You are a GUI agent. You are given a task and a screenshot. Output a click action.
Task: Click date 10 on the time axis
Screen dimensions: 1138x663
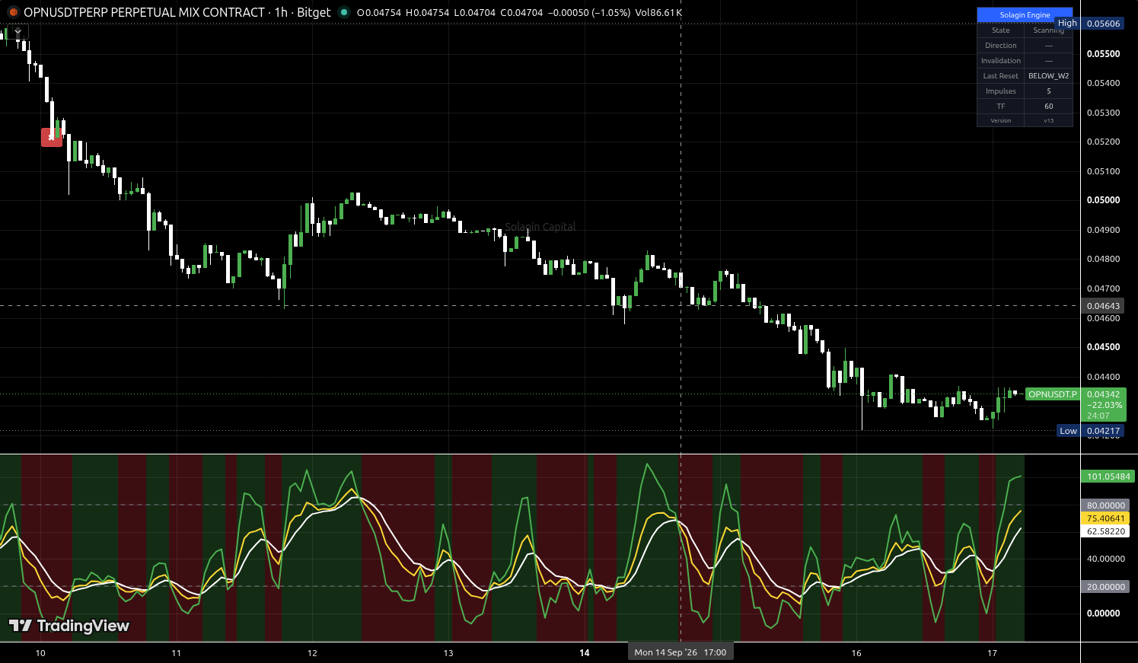(x=40, y=653)
